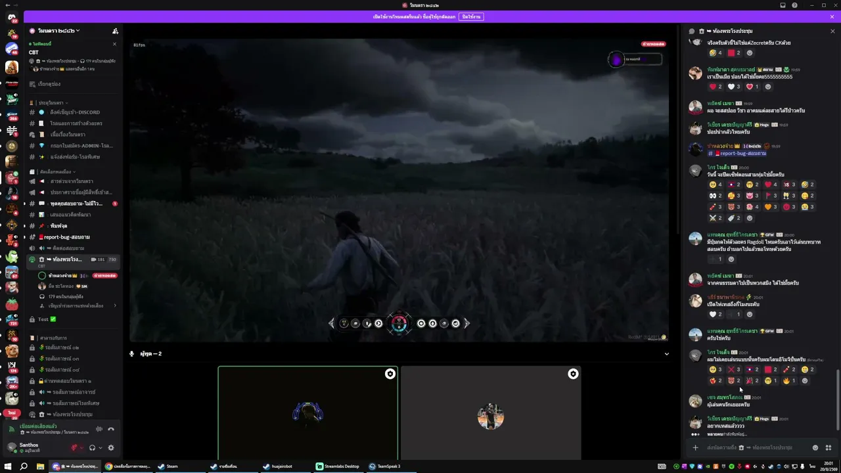Toggle the white heart reaction with count 3
Screen dimensions: 841x473
[x=735, y=87]
